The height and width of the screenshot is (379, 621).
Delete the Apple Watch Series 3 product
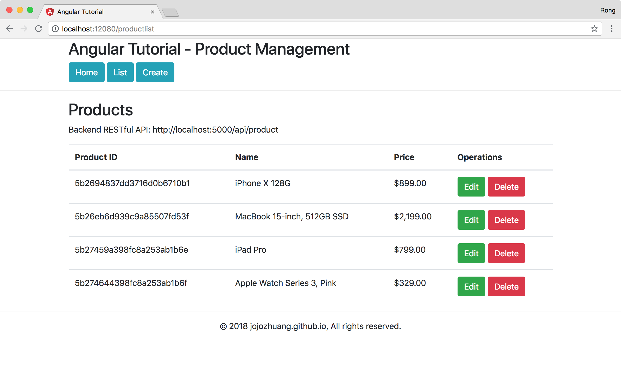506,286
